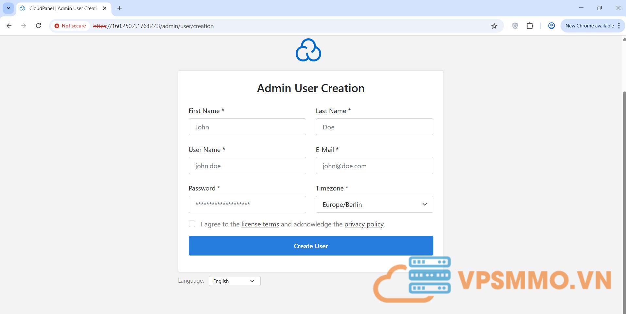
Task: Open the license terms link
Action: (260, 224)
